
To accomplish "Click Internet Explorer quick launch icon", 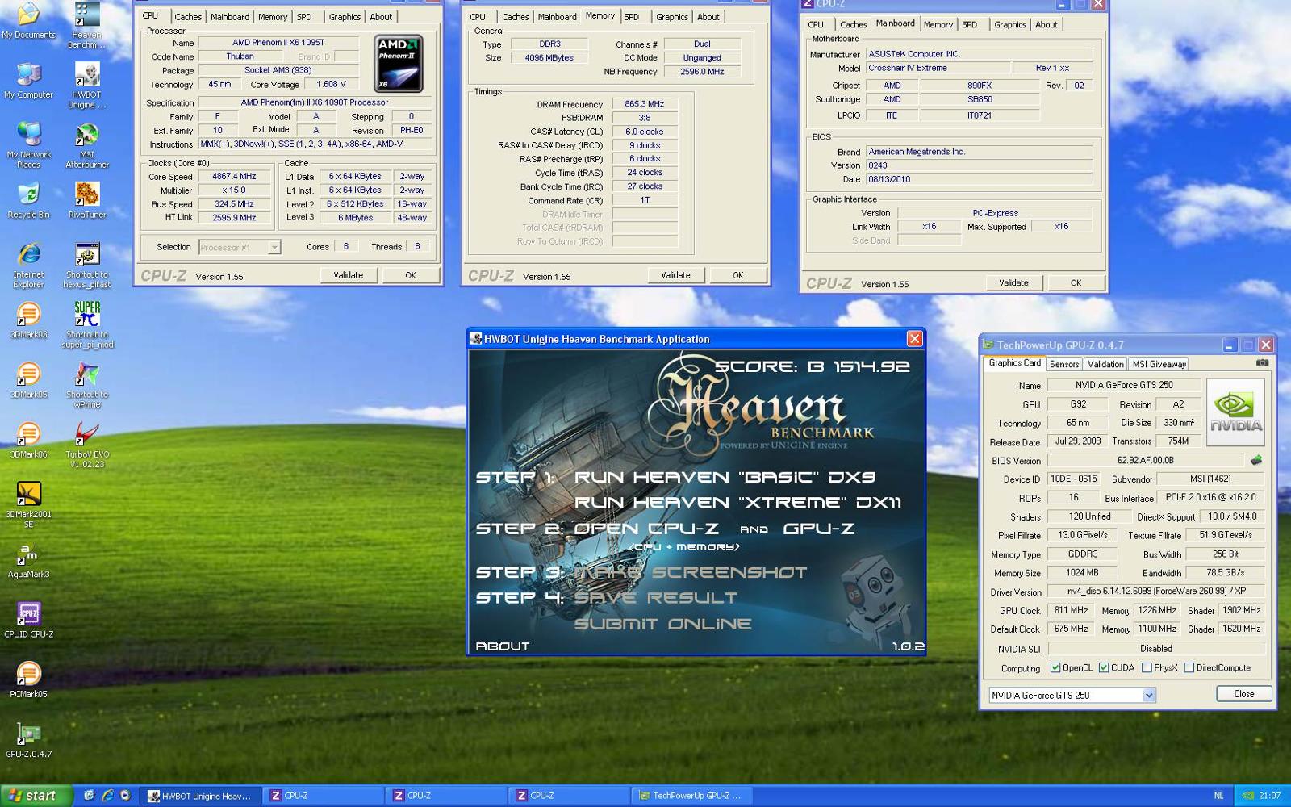I will pyautogui.click(x=107, y=796).
